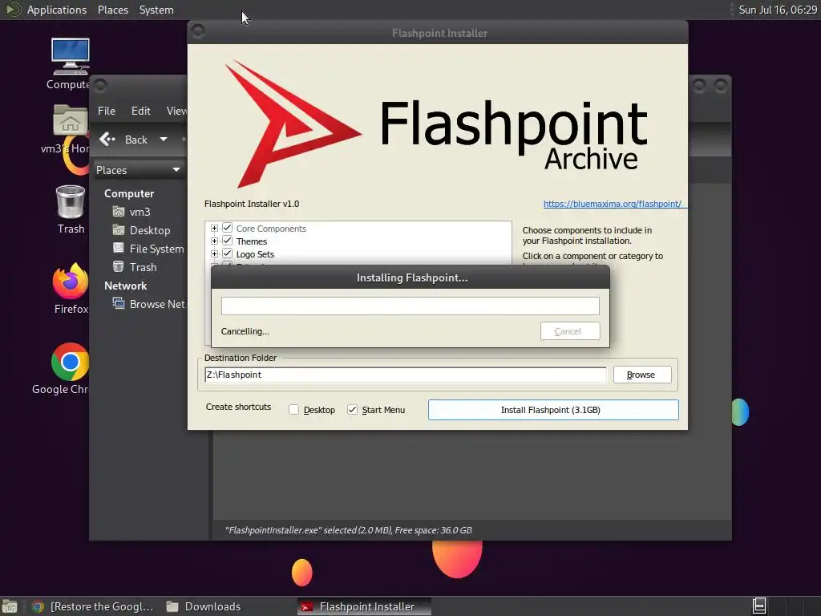The width and height of the screenshot is (821, 616).
Task: Click status bar FlashpointInstaller.exe selected text
Action: pyautogui.click(x=348, y=530)
